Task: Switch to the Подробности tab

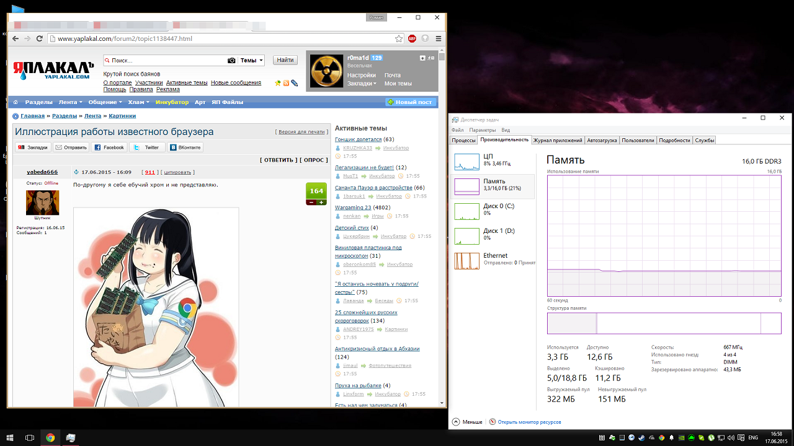Action: coord(674,141)
